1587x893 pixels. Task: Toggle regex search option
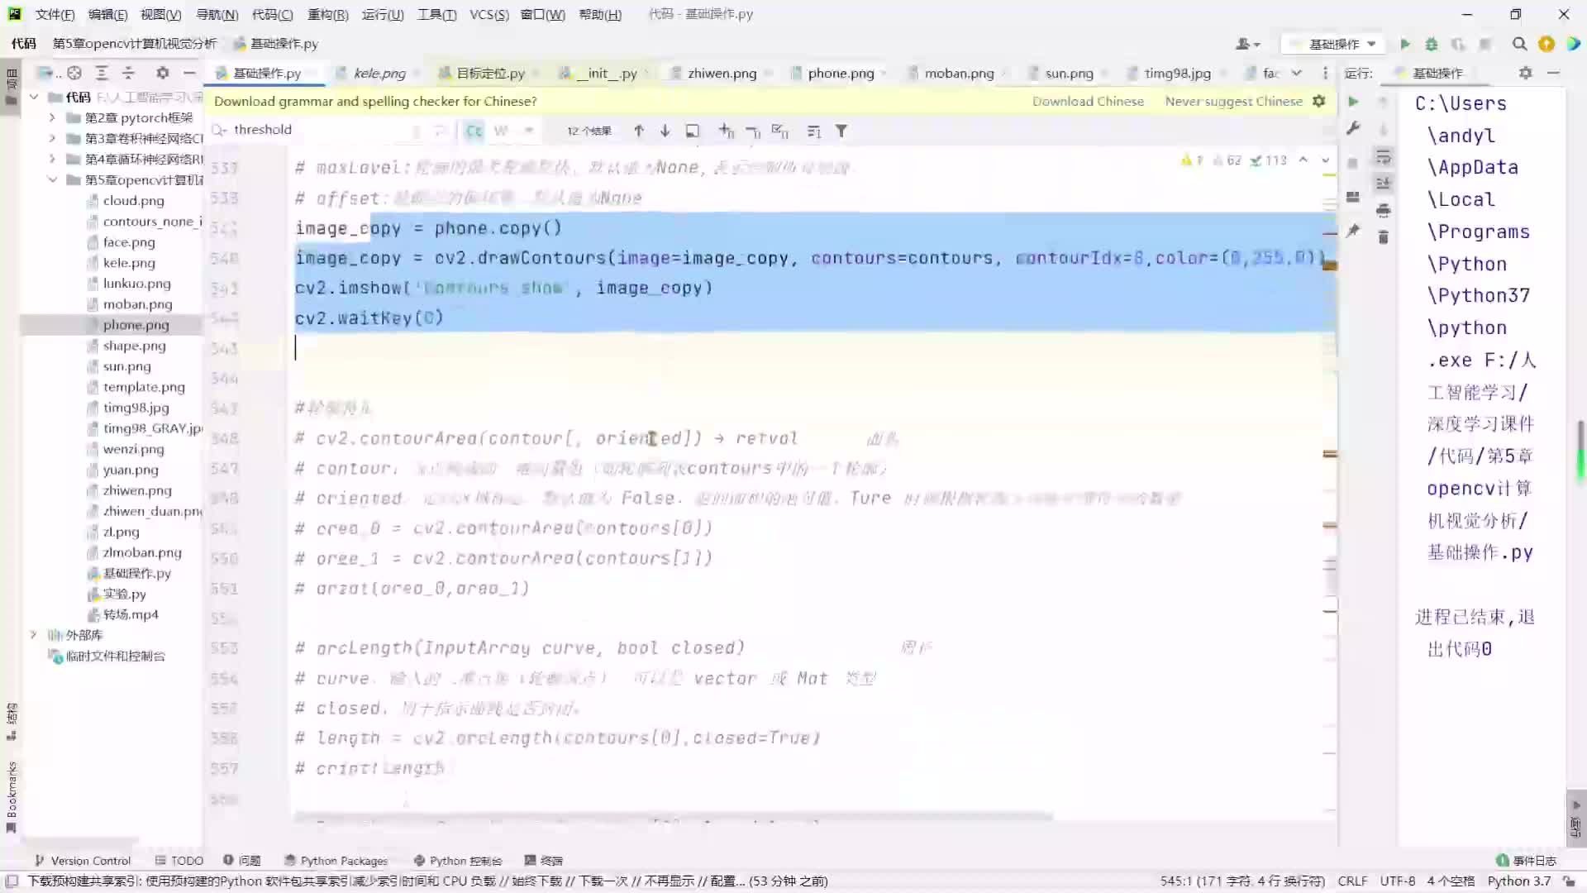(x=529, y=131)
